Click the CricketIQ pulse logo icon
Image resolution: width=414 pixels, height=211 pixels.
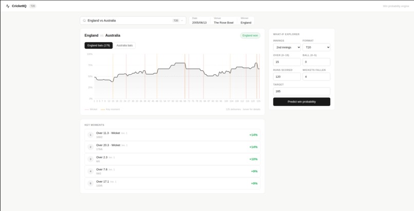[x=8, y=6]
